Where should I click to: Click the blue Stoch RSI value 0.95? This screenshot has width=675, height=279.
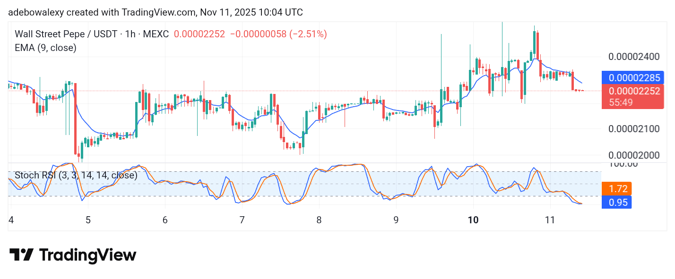pos(616,202)
